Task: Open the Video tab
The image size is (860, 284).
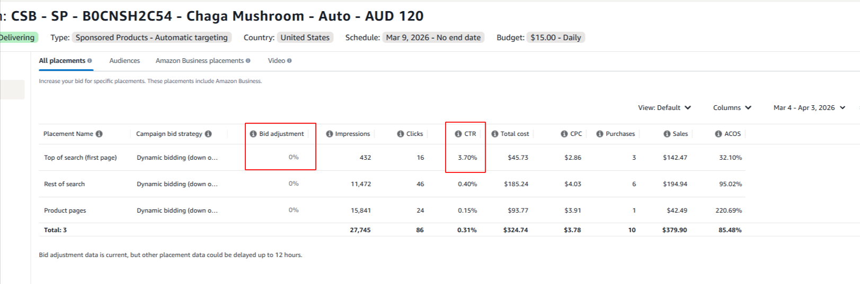Action: pos(277,61)
